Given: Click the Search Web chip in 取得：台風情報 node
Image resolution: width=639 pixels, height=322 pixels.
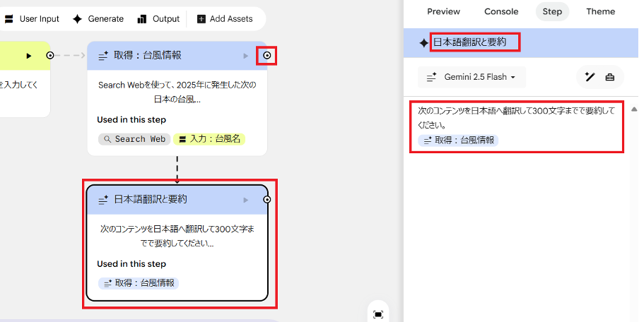Looking at the screenshot, I should point(134,139).
